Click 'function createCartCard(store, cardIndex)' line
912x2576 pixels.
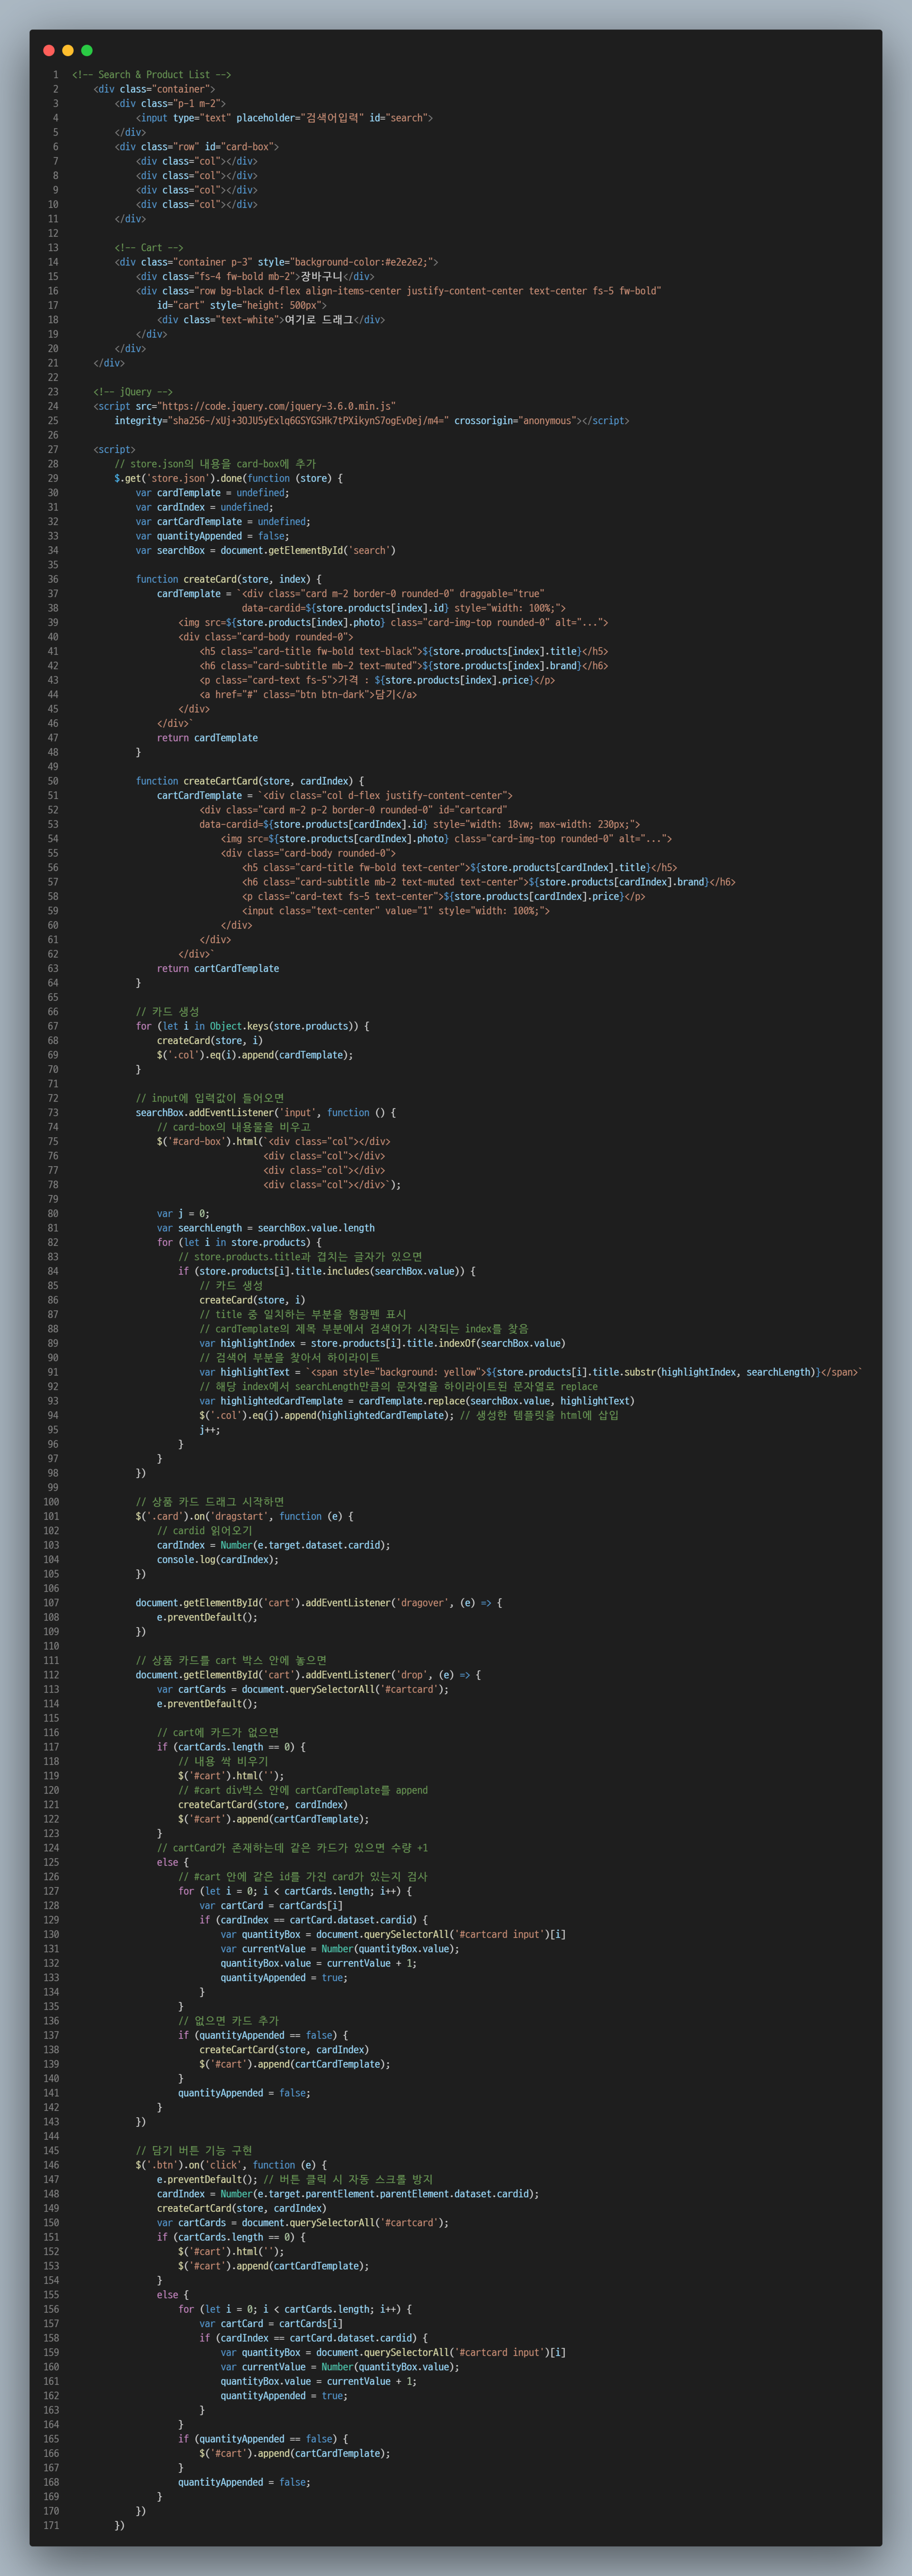click(249, 781)
